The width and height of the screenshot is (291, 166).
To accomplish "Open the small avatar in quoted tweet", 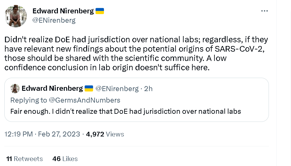I will click(15, 88).
